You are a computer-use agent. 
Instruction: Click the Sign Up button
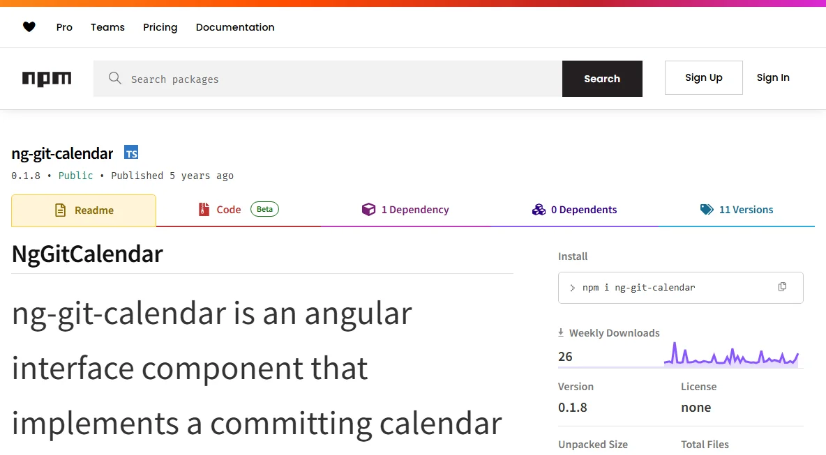[704, 78]
